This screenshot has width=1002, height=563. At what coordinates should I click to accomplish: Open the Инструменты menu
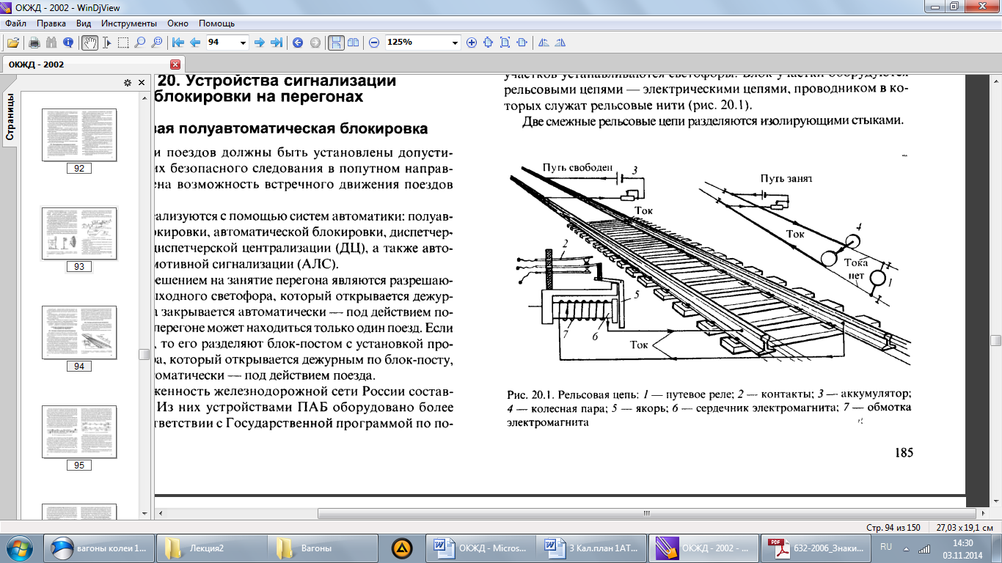tap(128, 23)
